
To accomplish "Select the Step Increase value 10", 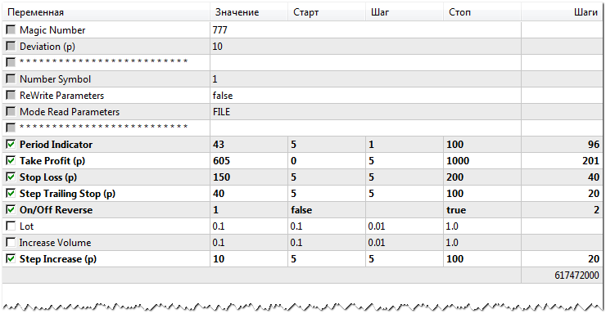I will click(x=219, y=259).
